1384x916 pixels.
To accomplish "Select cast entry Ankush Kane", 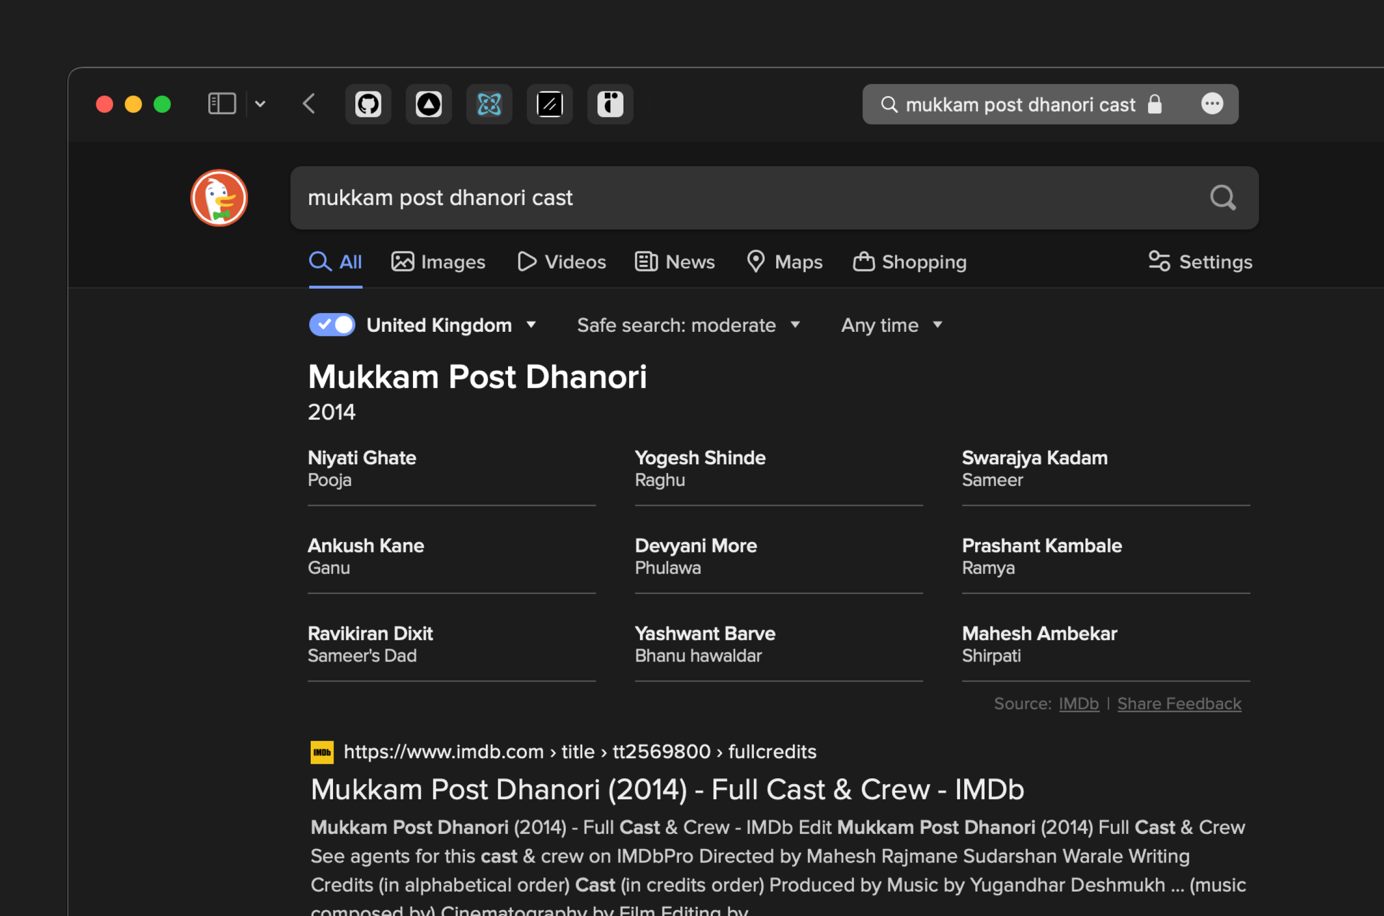I will [x=452, y=556].
